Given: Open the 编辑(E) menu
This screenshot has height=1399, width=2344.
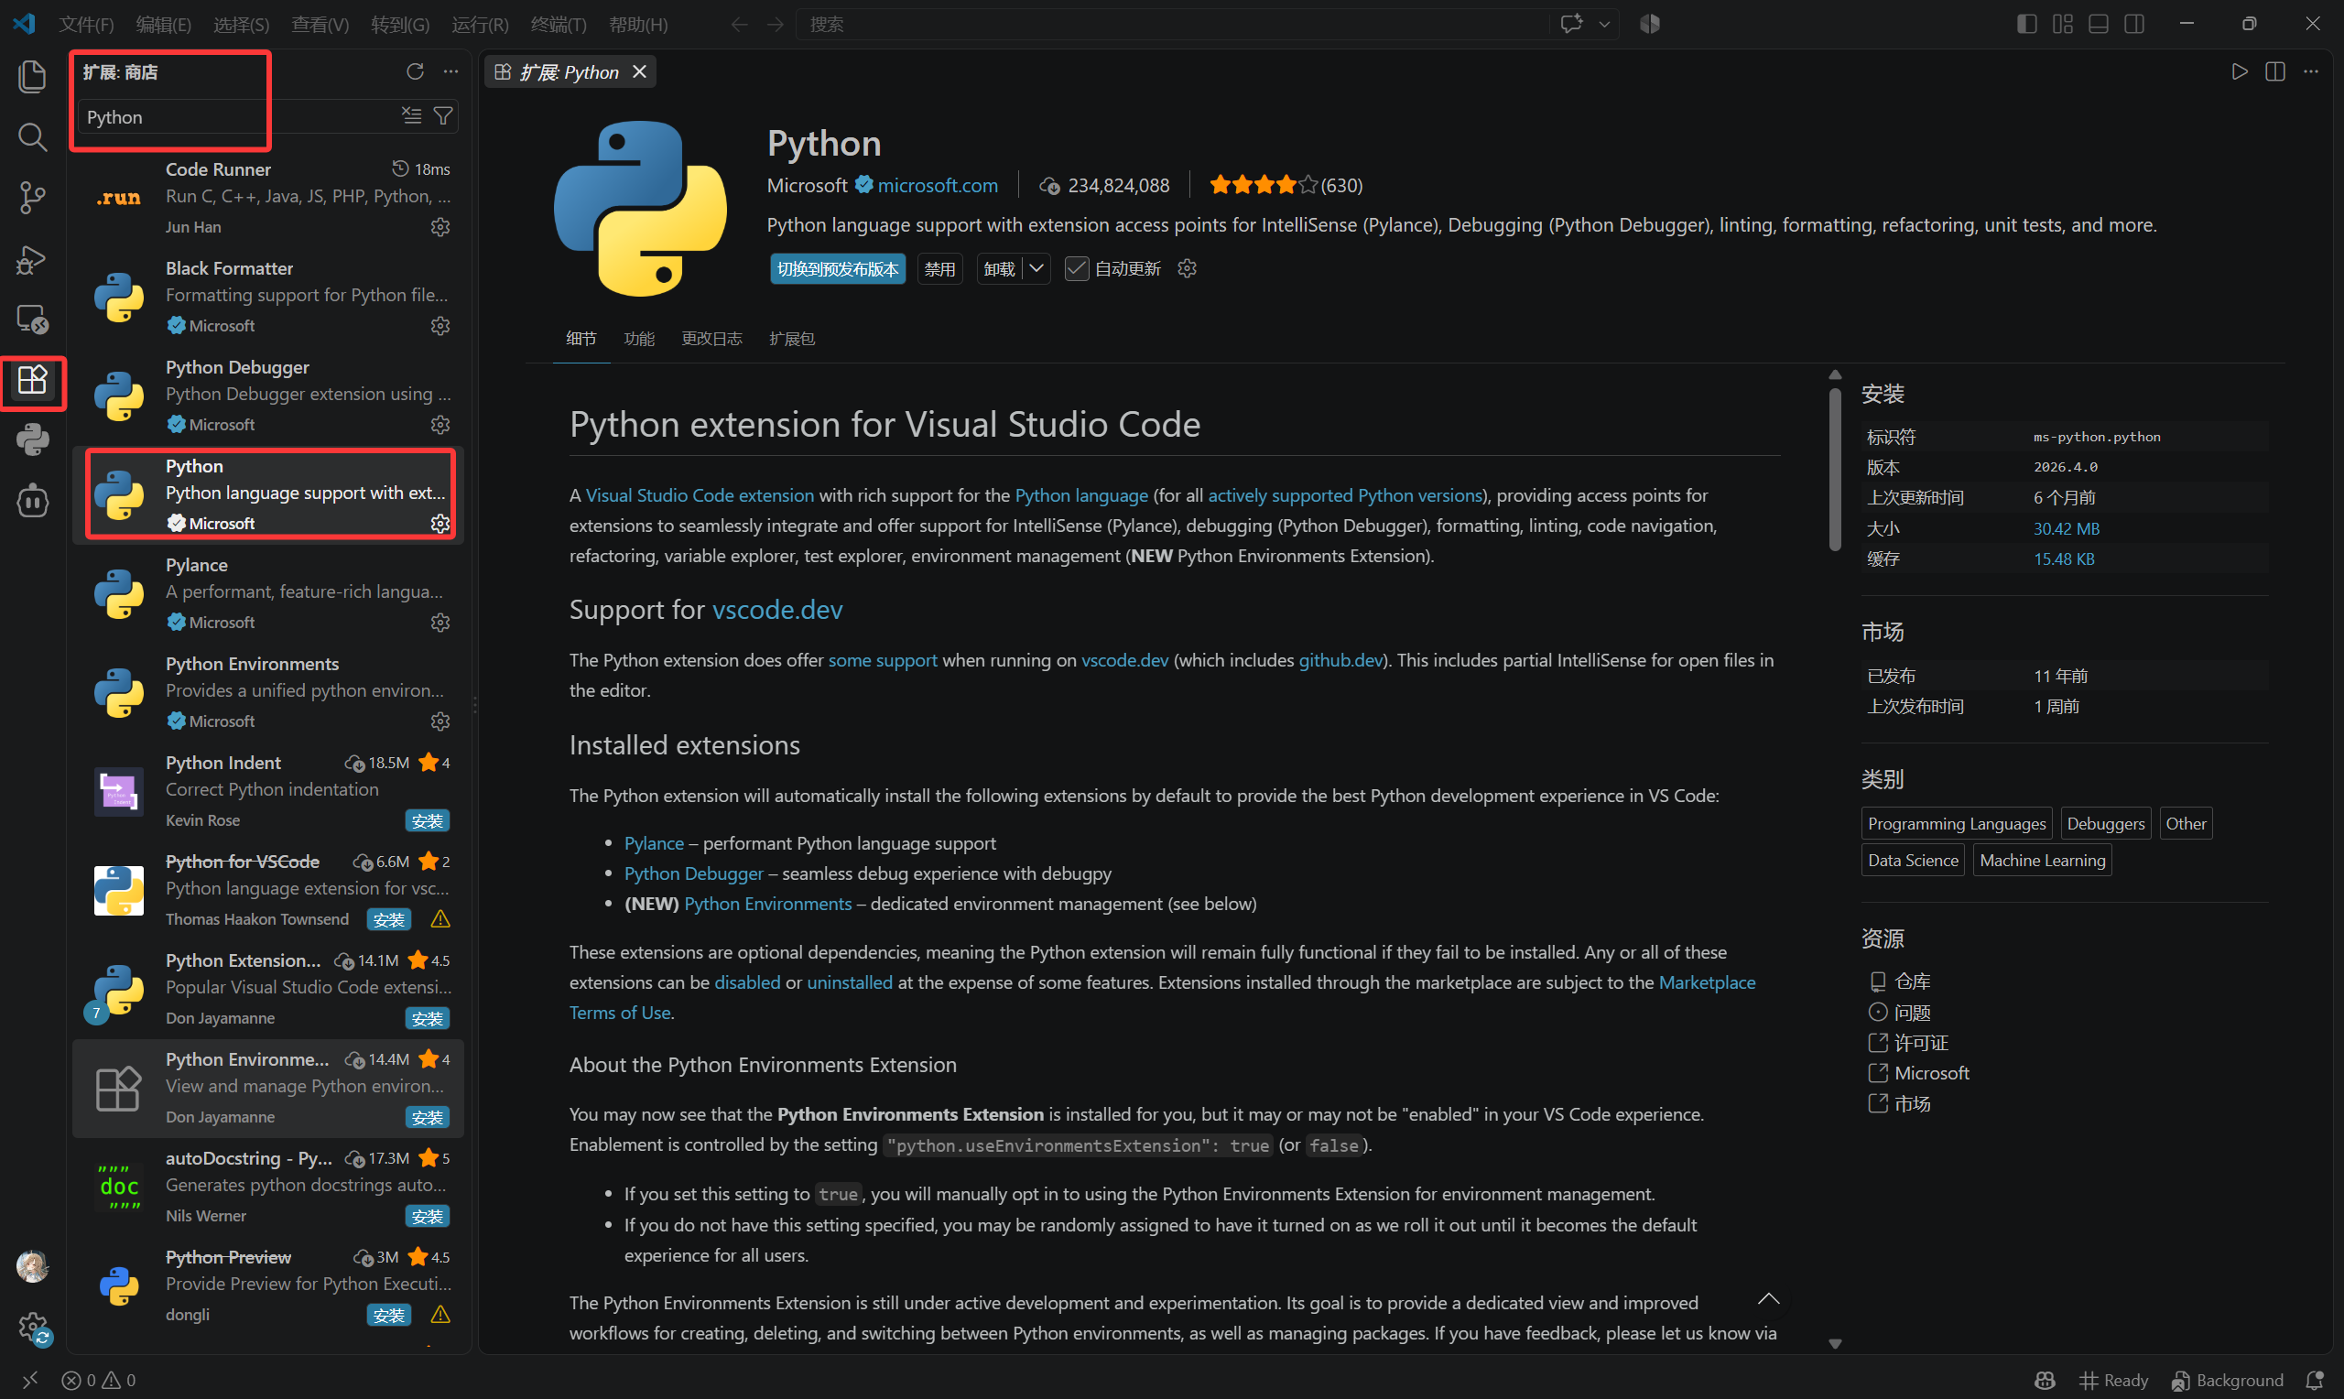Looking at the screenshot, I should (164, 25).
